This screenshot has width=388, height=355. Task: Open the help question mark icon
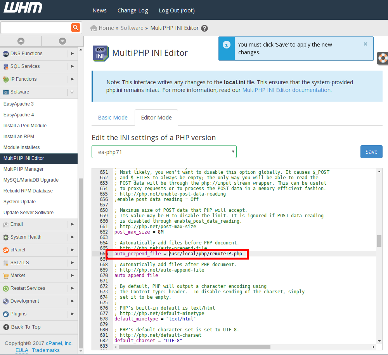[204, 28]
